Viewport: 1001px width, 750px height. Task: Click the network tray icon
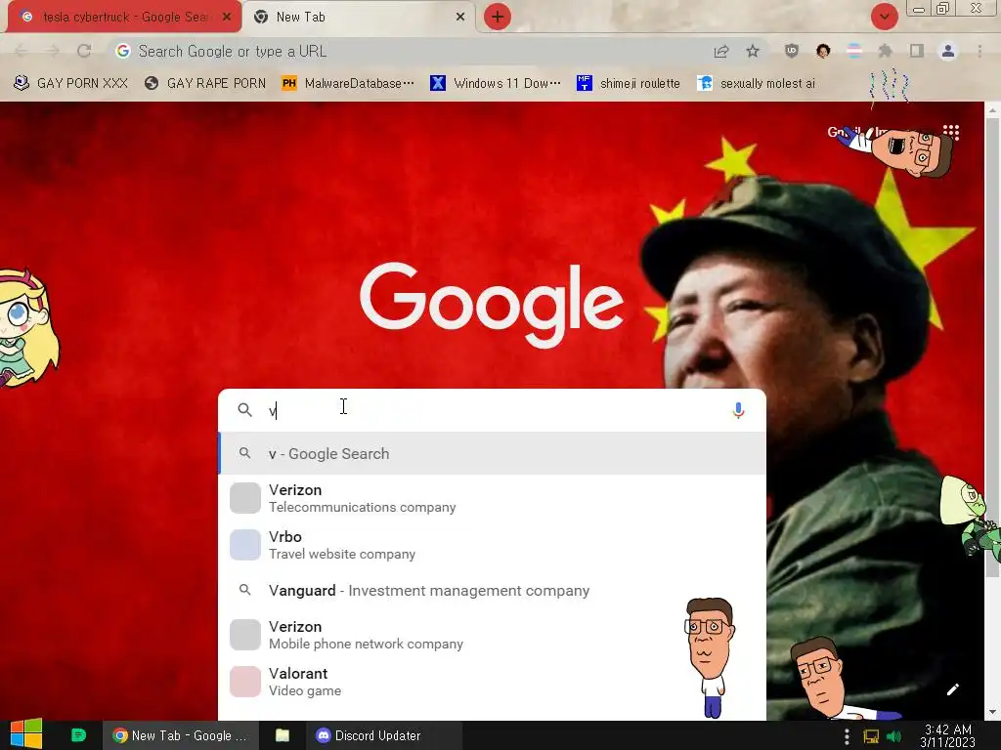(871, 736)
